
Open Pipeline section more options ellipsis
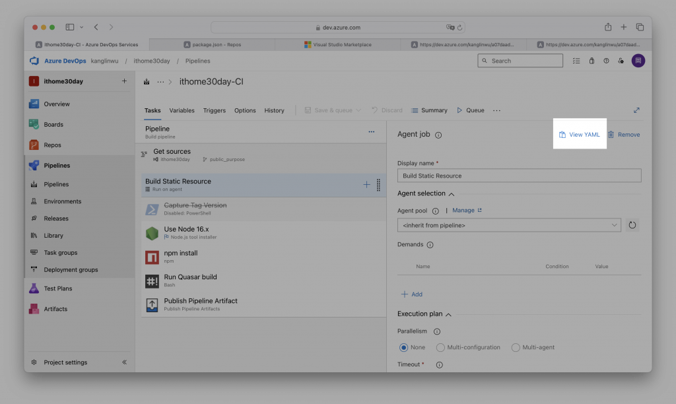(371, 132)
